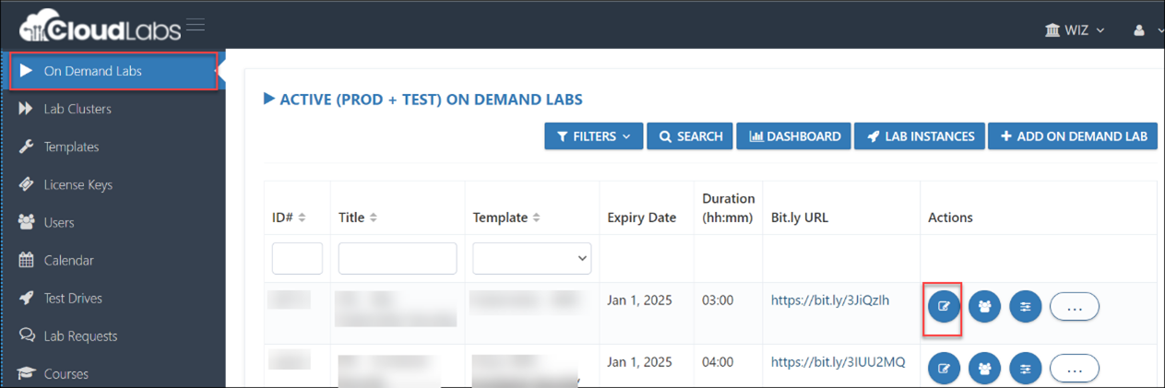Open Lab Requests in sidebar
The image size is (1165, 388).
point(81,335)
